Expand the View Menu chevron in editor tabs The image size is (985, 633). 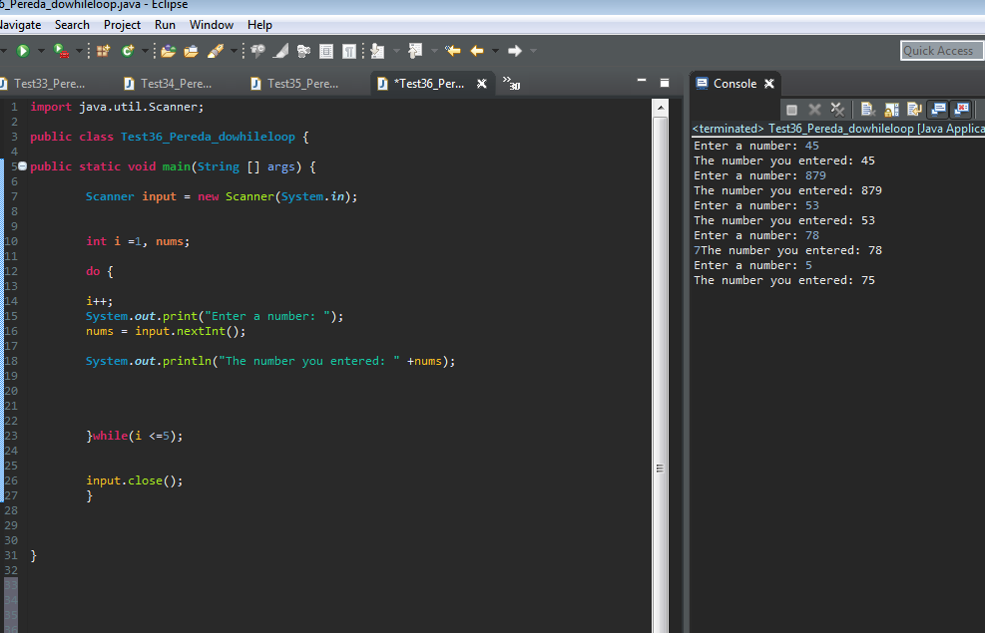(x=512, y=84)
